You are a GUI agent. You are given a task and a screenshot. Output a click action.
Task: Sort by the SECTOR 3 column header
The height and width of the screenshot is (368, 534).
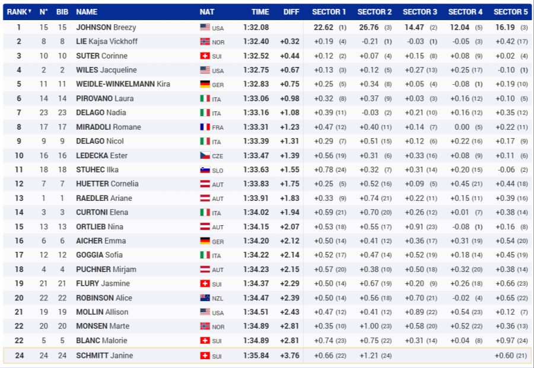(419, 12)
